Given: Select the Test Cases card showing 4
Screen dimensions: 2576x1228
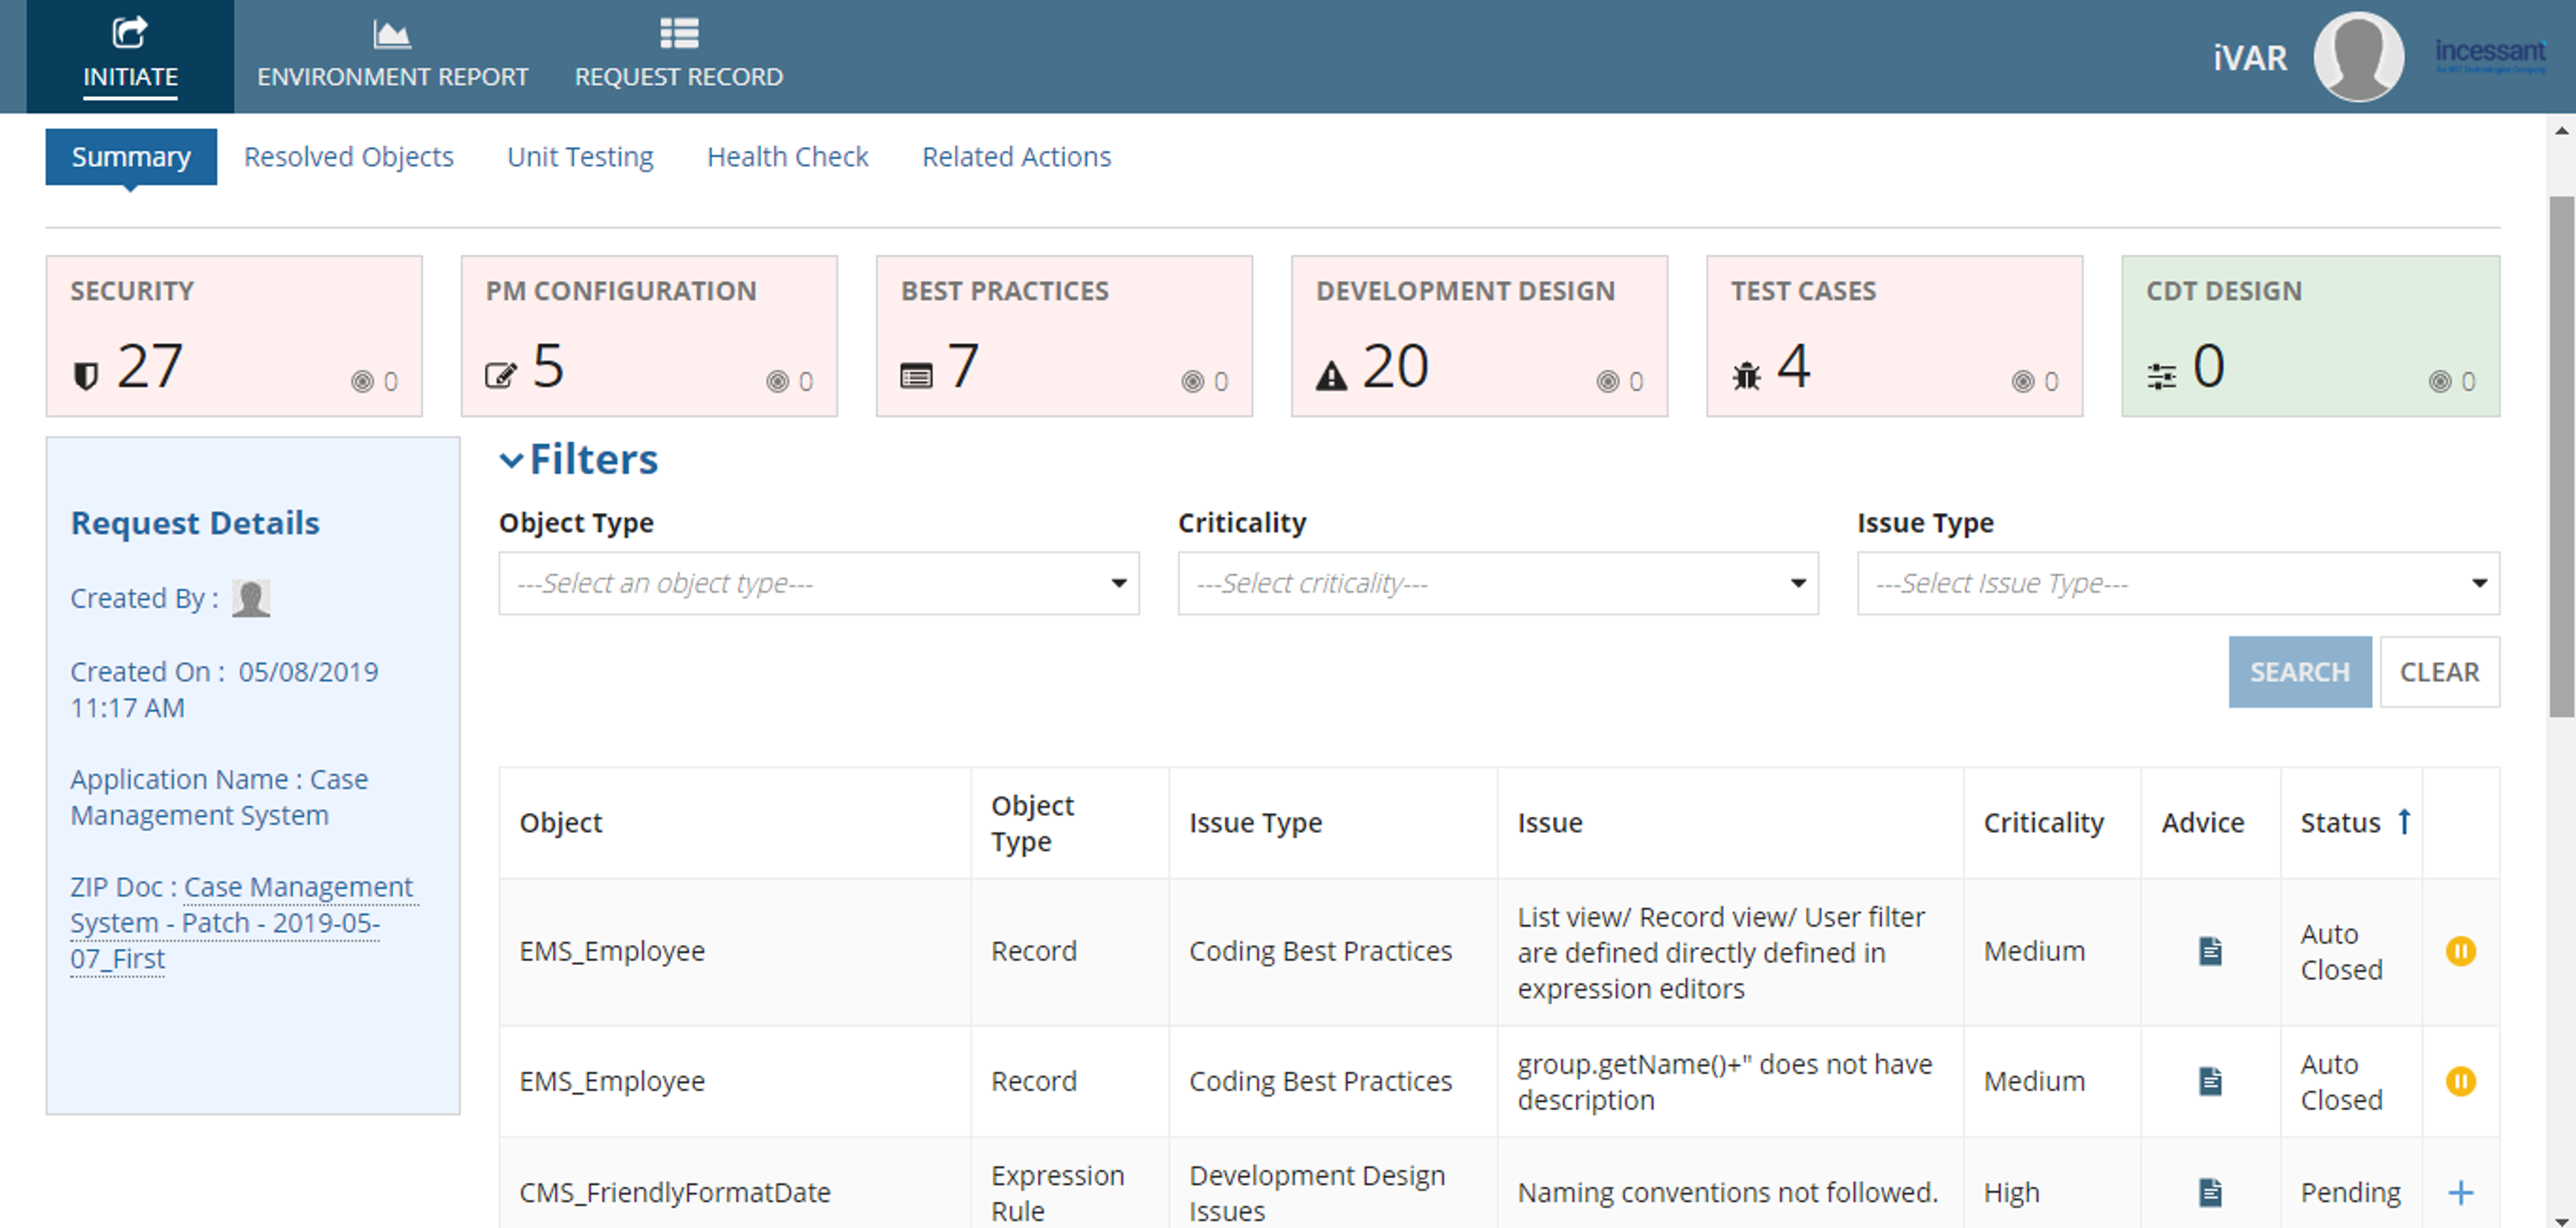Looking at the screenshot, I should [x=1894, y=336].
